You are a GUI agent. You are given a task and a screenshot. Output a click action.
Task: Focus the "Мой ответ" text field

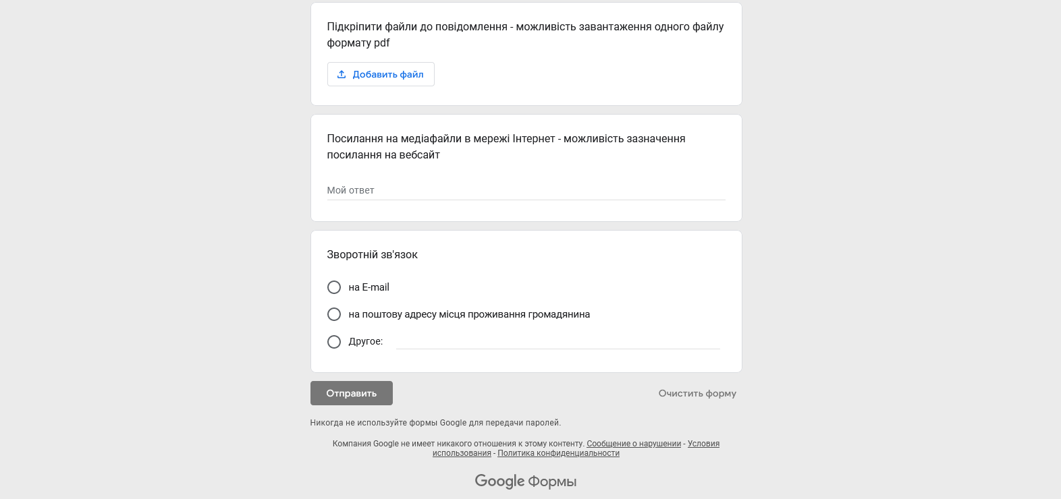pyautogui.click(x=525, y=191)
